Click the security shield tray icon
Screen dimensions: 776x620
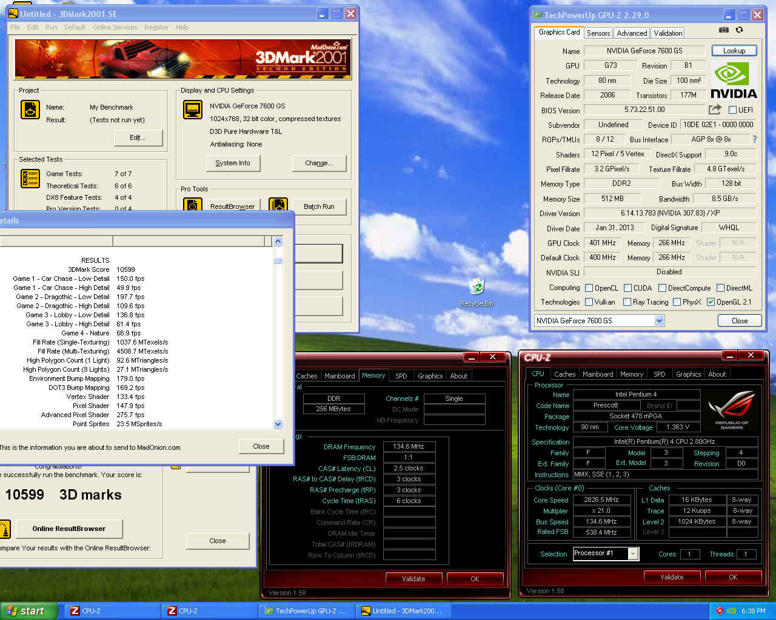(x=720, y=611)
